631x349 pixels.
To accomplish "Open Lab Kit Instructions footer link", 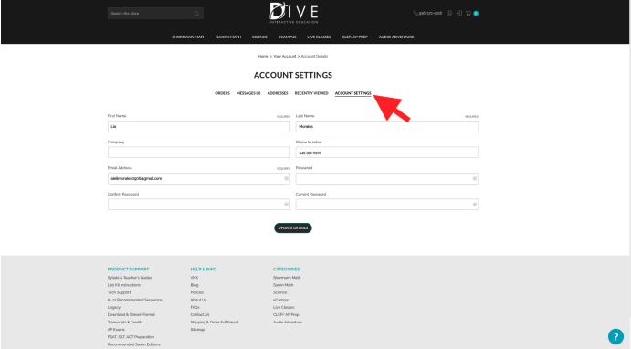I will [124, 285].
